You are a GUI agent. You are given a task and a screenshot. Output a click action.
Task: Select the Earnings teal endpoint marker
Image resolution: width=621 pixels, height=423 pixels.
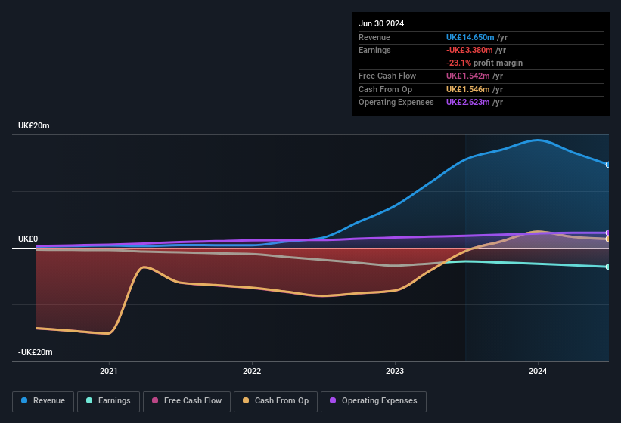[x=608, y=267]
